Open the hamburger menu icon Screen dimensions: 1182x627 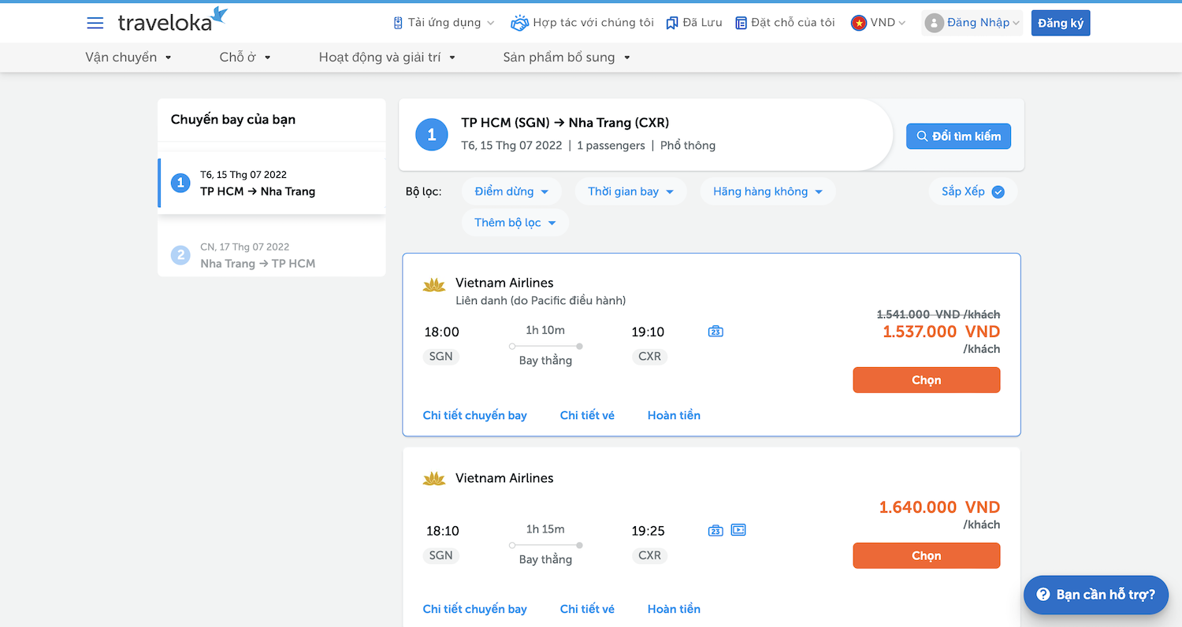95,23
